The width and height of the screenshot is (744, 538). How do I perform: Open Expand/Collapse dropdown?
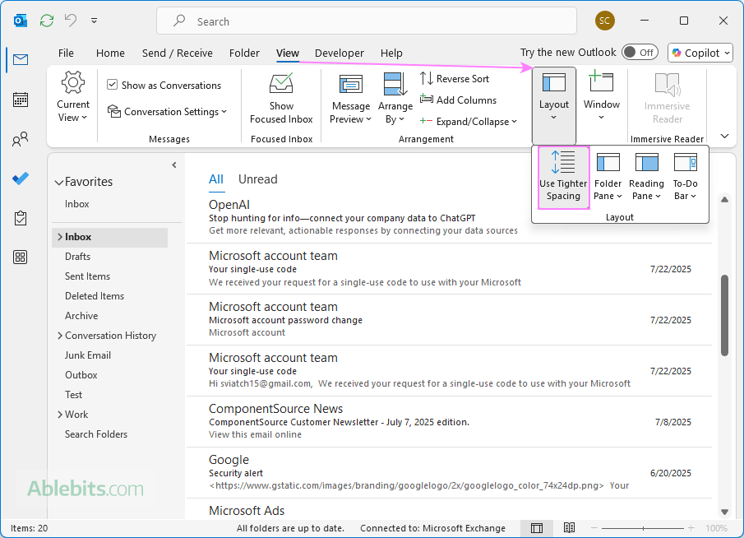click(469, 122)
